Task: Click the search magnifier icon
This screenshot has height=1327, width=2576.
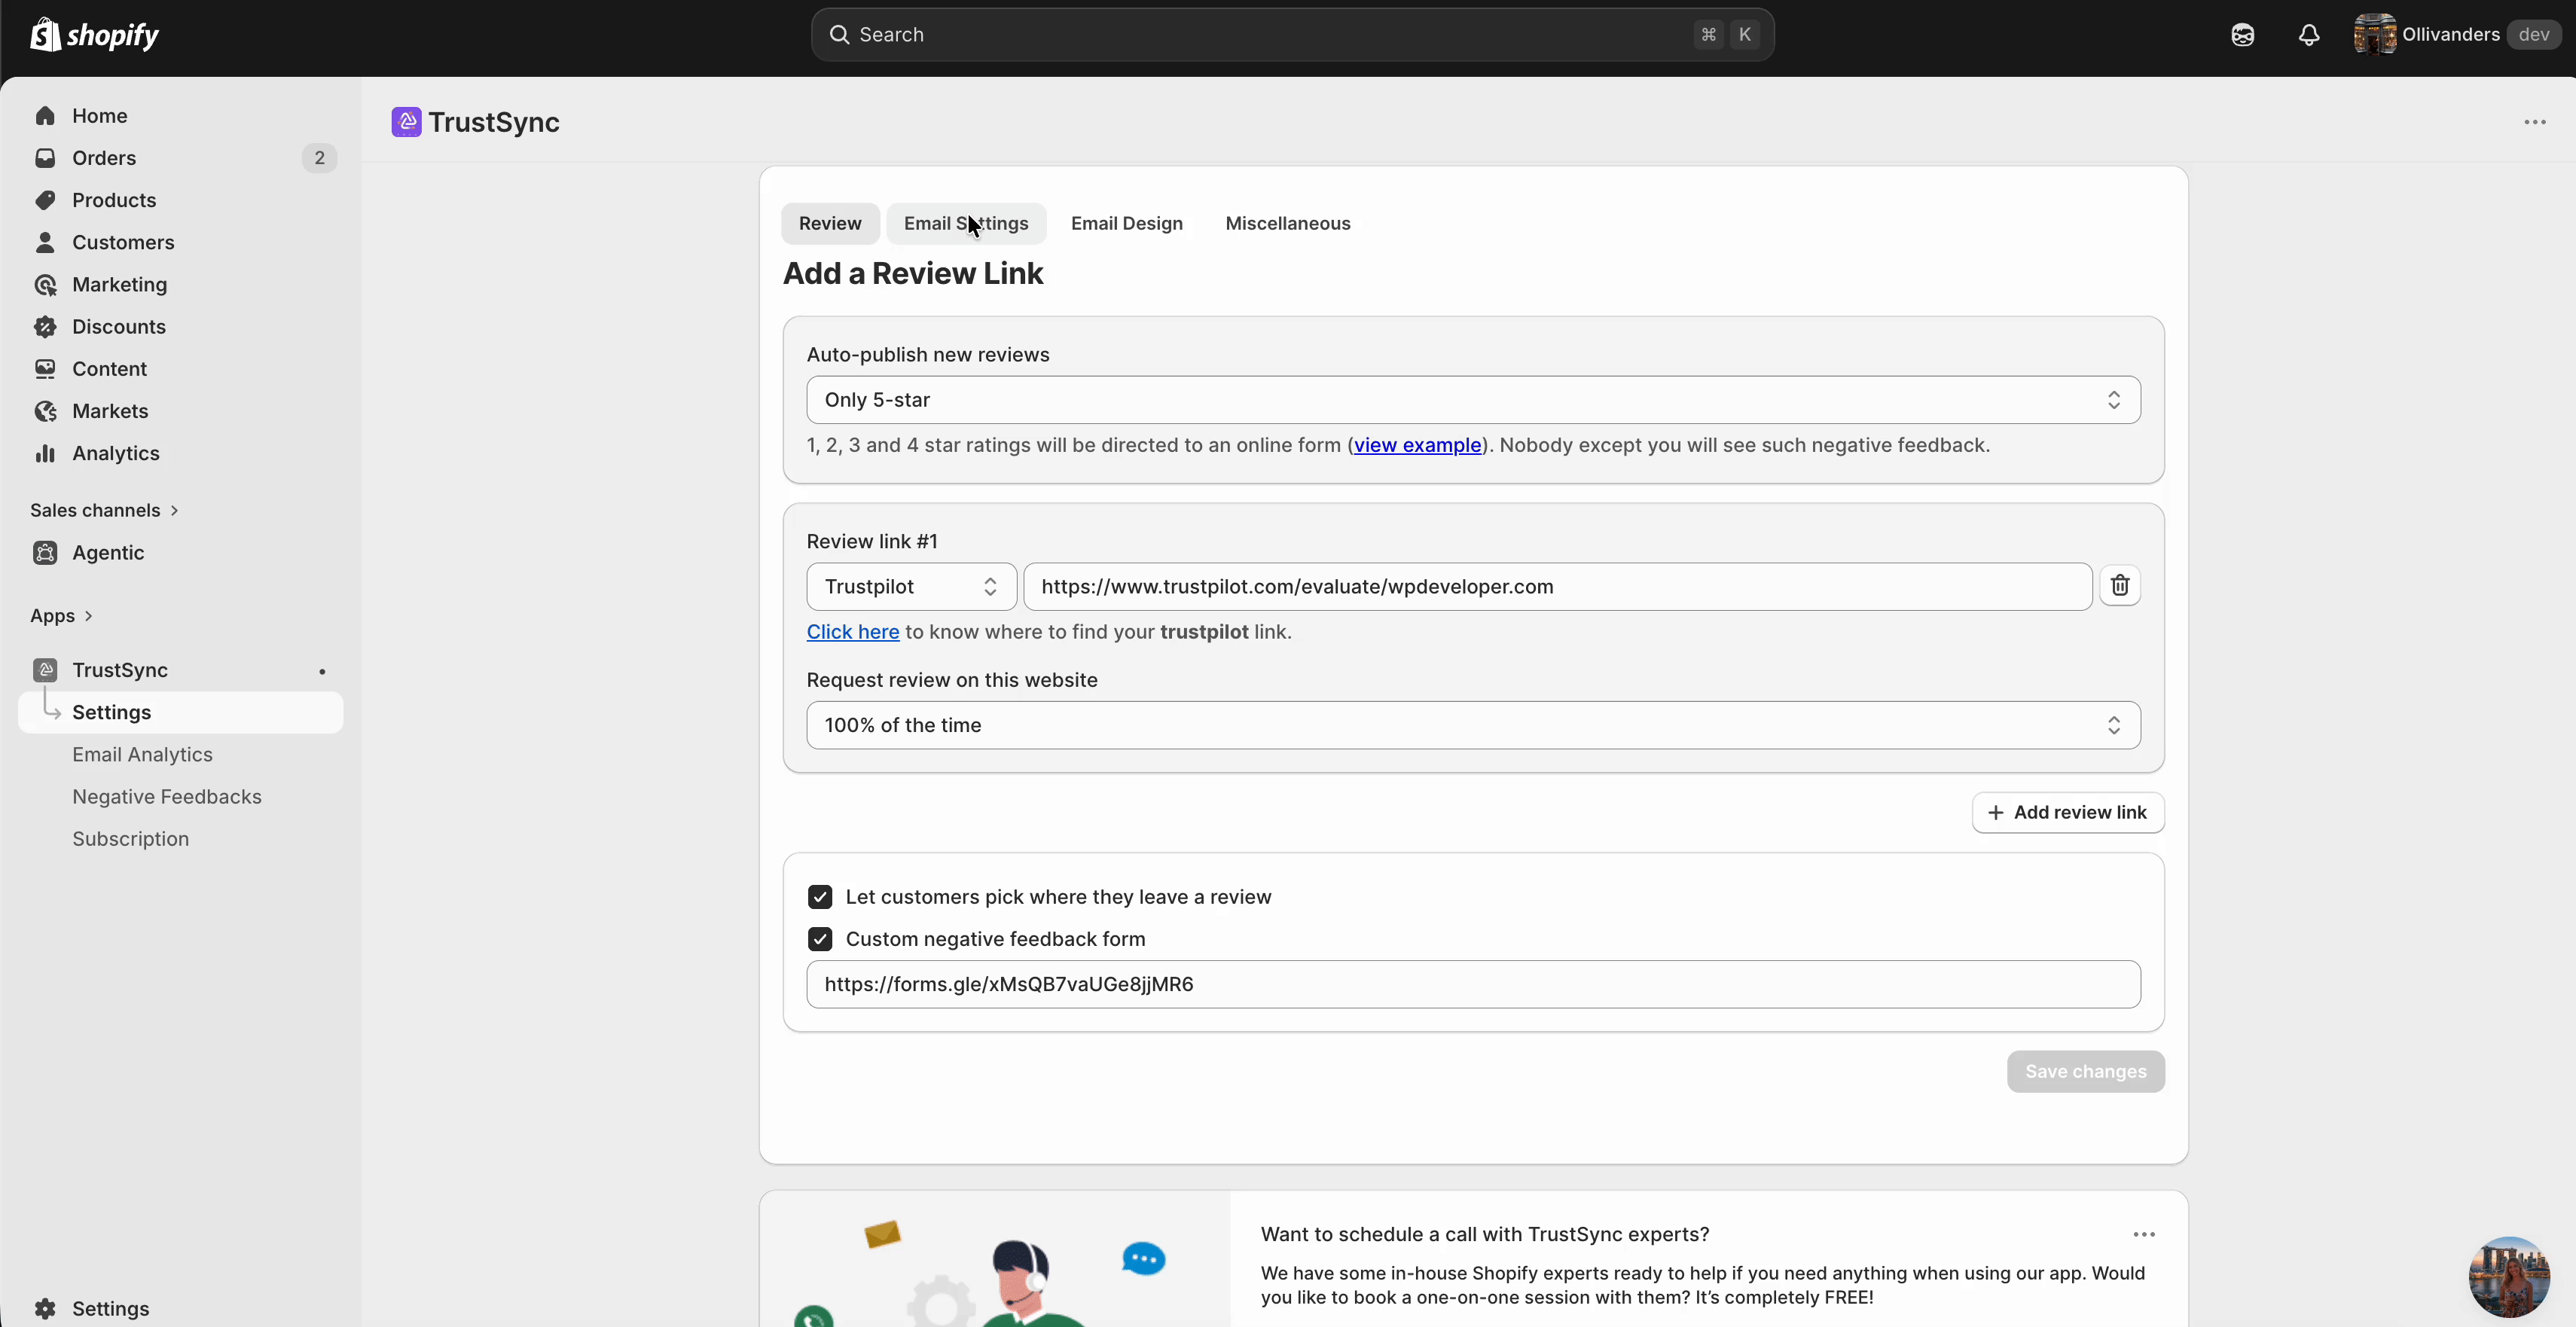Action: click(x=840, y=35)
